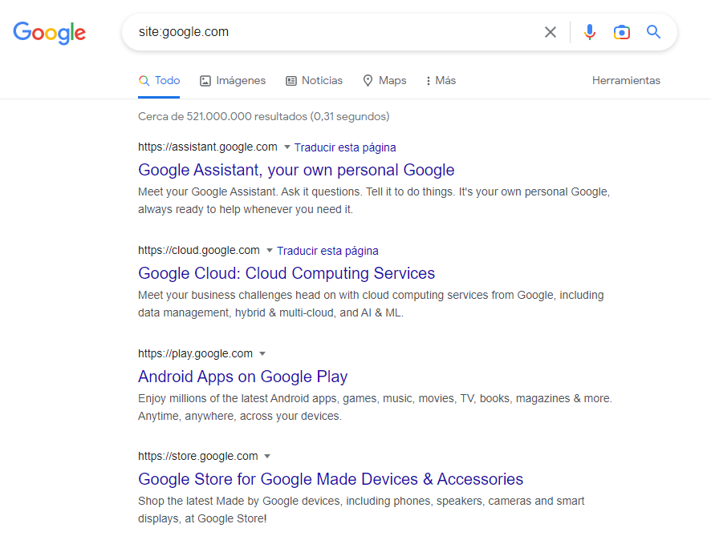Click the Shop the latest Made by Google snippet

coord(361,510)
